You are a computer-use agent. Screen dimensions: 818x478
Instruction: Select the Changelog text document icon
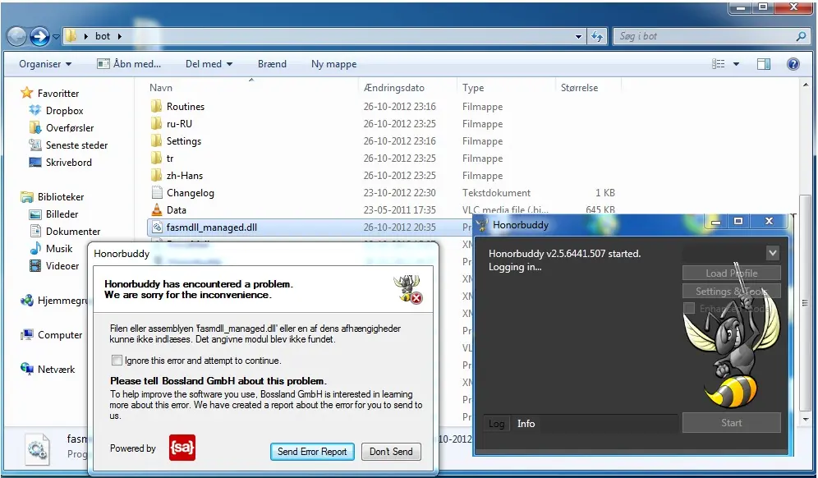157,192
